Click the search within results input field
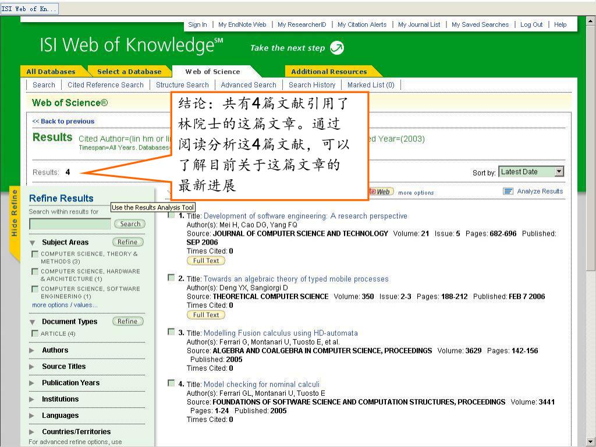Screen dimensions: 596x447 [70, 224]
